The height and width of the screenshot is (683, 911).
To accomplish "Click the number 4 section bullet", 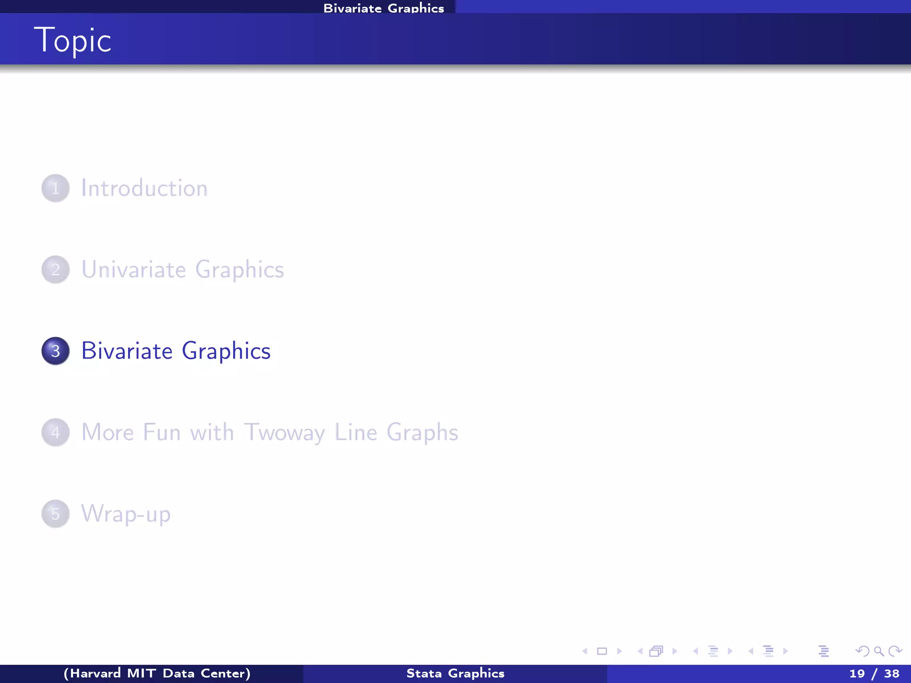I will click(56, 432).
